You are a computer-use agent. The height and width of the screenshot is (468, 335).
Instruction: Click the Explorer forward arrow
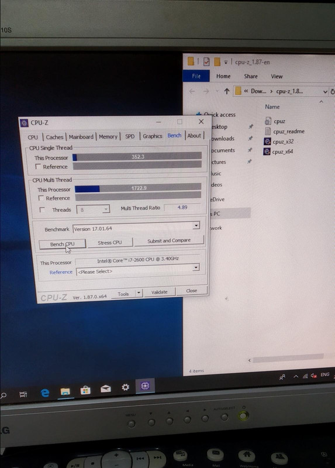point(206,91)
